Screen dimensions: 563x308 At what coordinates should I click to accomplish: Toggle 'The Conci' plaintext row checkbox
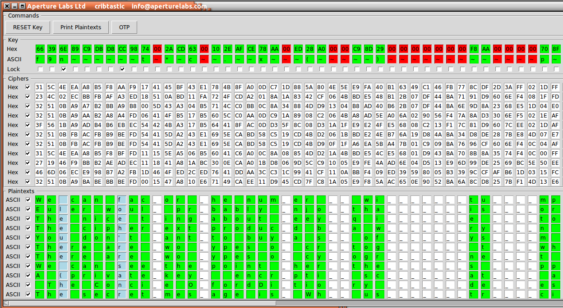coord(28,285)
